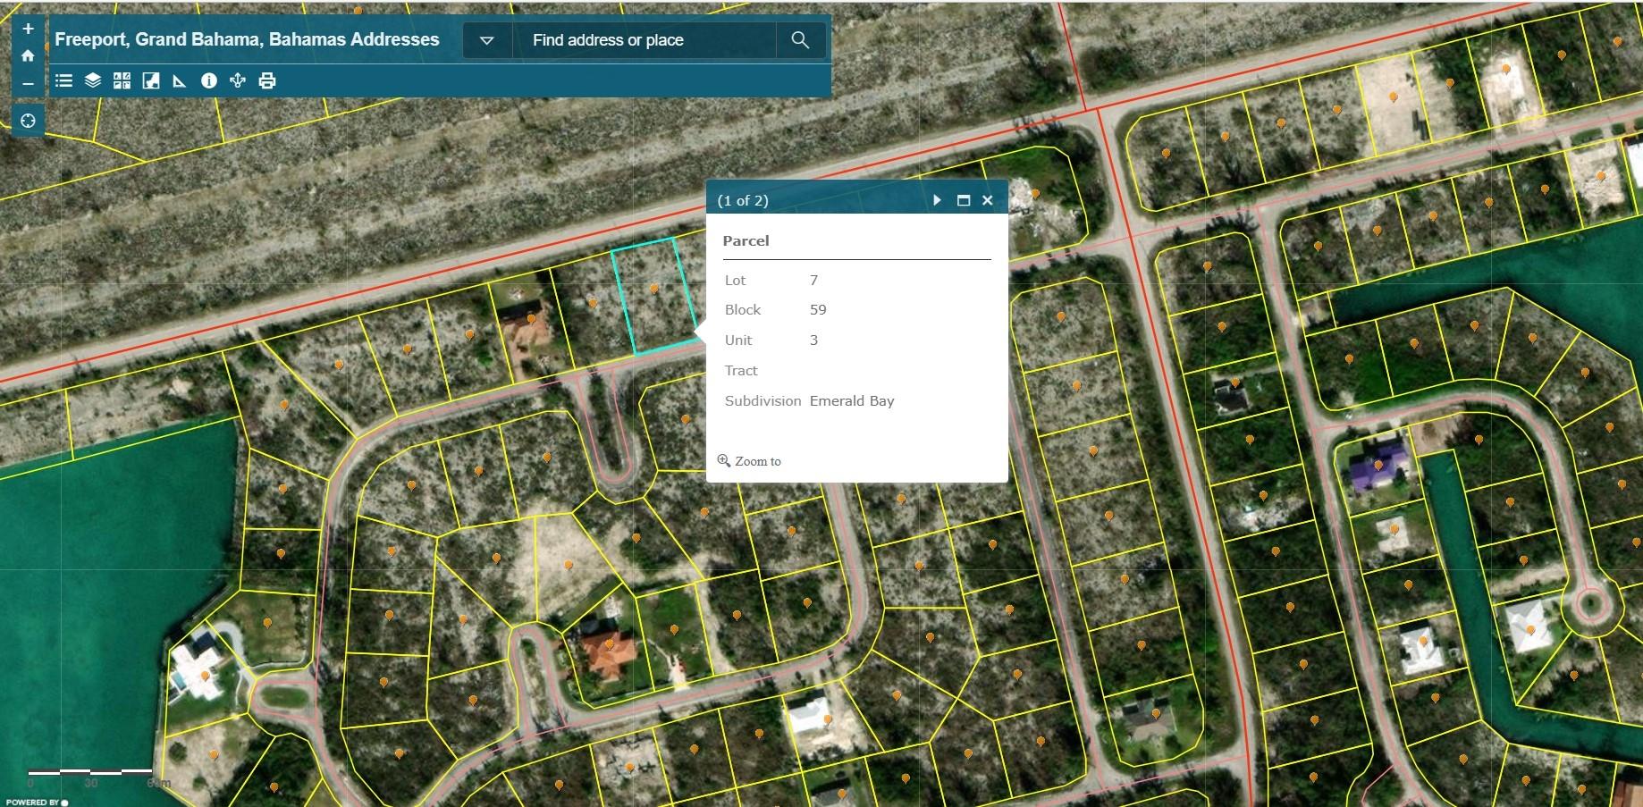Click the highlighted cyan parcel marker
This screenshot has width=1643, height=807.
coord(654,290)
